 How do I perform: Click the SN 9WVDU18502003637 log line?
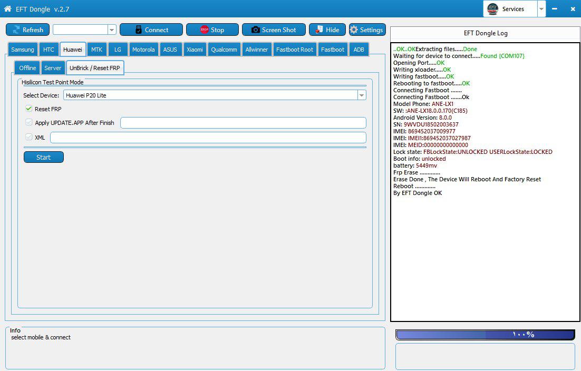click(426, 124)
